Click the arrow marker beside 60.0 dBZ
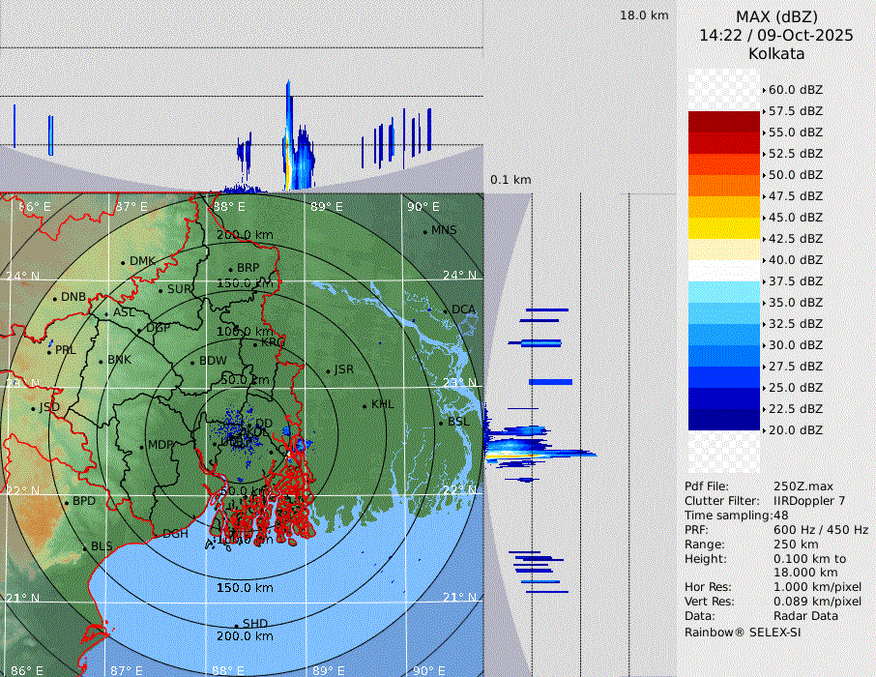This screenshot has width=876, height=677. tap(764, 90)
